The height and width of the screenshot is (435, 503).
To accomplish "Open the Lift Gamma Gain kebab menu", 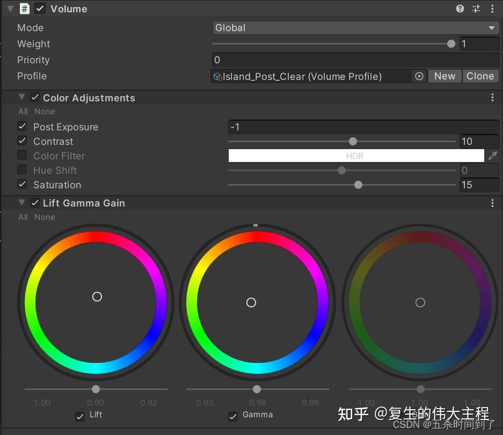I will point(492,203).
